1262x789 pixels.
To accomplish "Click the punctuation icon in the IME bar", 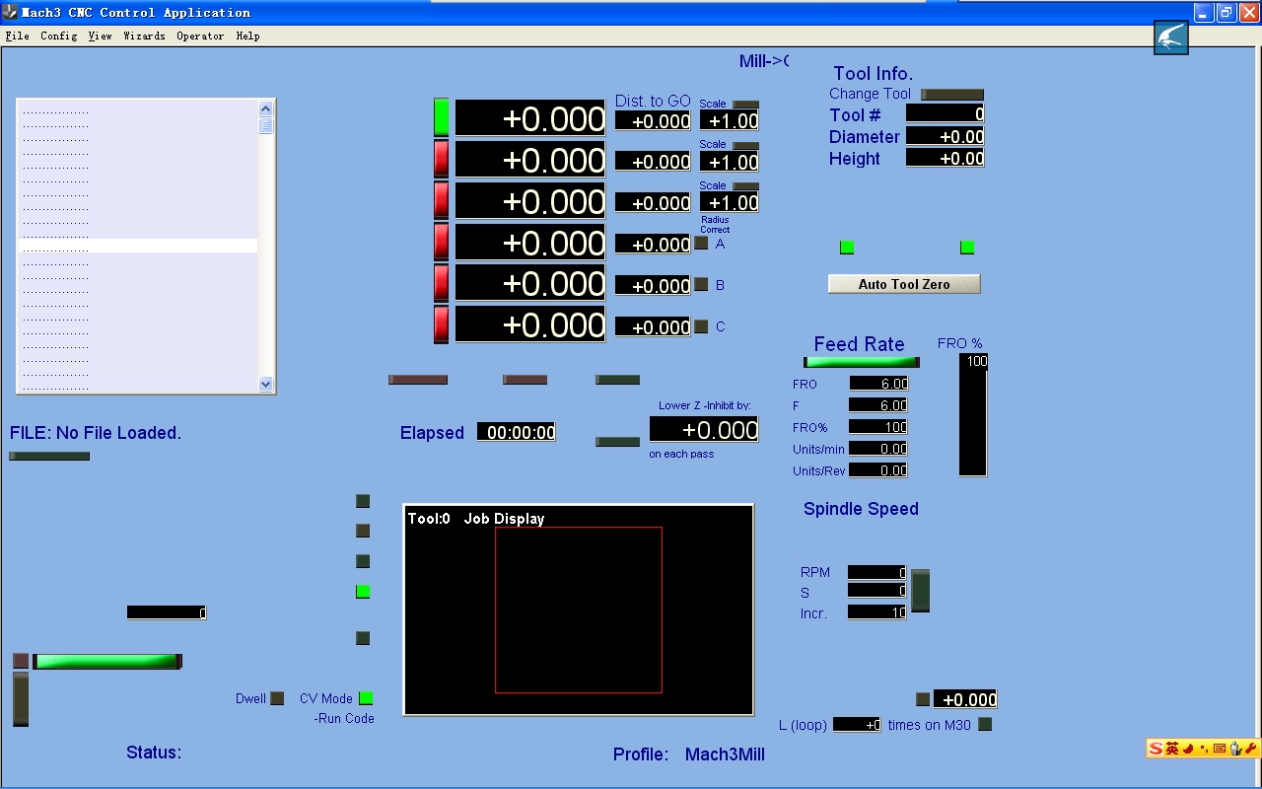I will point(1204,749).
